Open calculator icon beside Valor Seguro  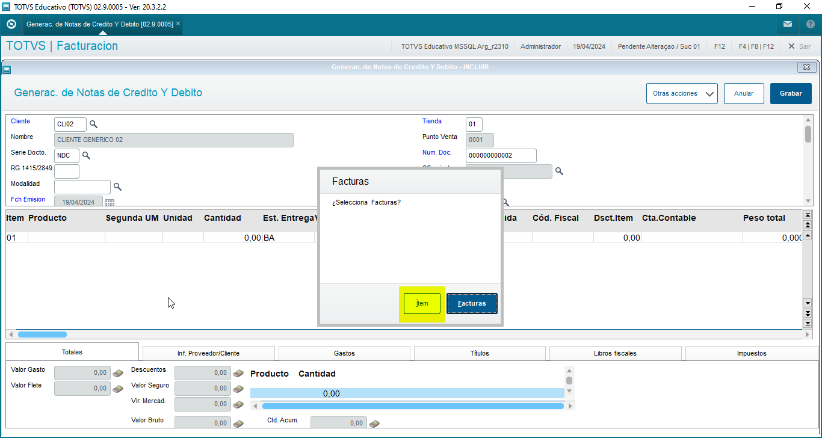tap(238, 389)
